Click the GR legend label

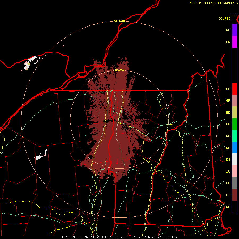coord(228,100)
